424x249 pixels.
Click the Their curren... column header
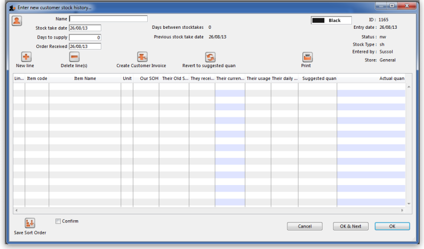point(230,78)
